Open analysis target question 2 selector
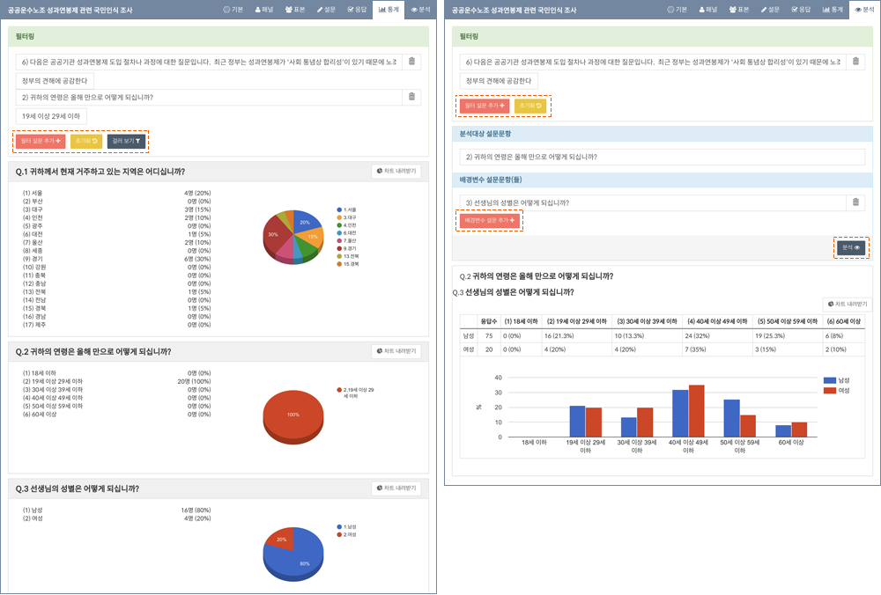The height and width of the screenshot is (595, 881). [662, 157]
